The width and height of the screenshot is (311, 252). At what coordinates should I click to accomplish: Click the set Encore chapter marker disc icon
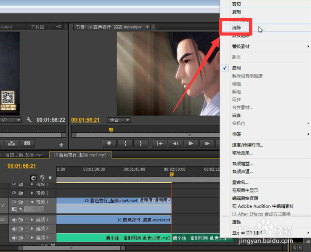[x=42, y=178]
